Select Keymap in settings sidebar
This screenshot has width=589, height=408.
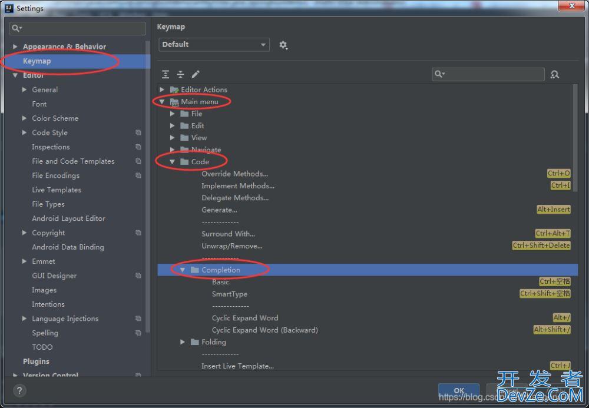click(x=77, y=61)
